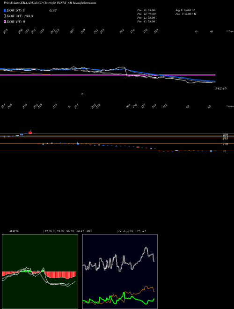Screen dimensions: 234x309
Task: Click the large blue candle at the far right end
Action: [x=211, y=151]
